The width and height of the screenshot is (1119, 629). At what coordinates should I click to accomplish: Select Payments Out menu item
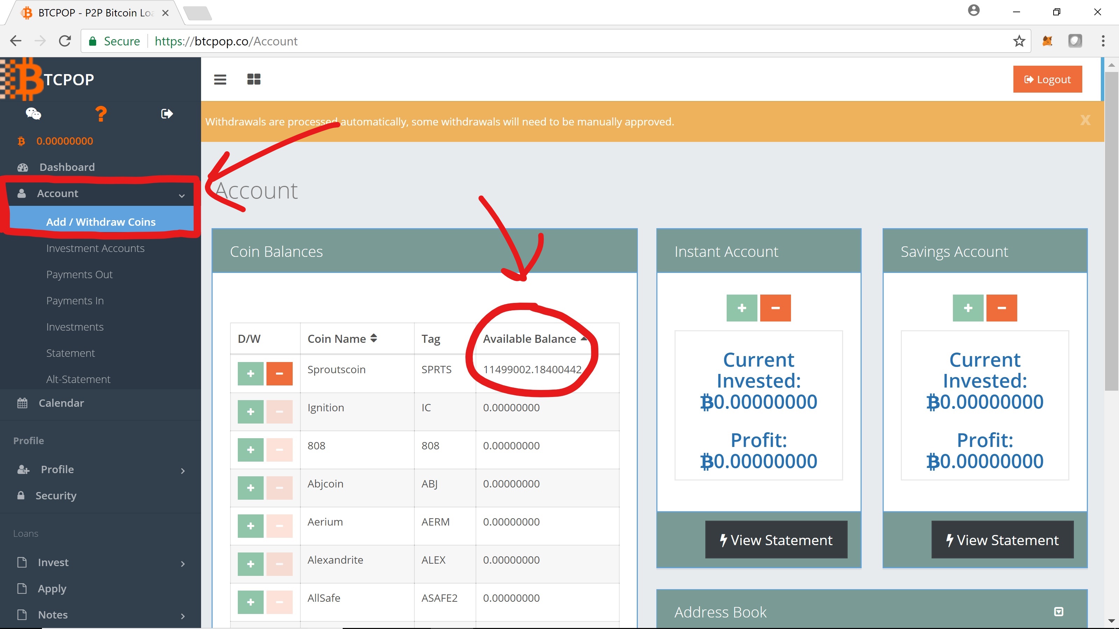coord(79,274)
